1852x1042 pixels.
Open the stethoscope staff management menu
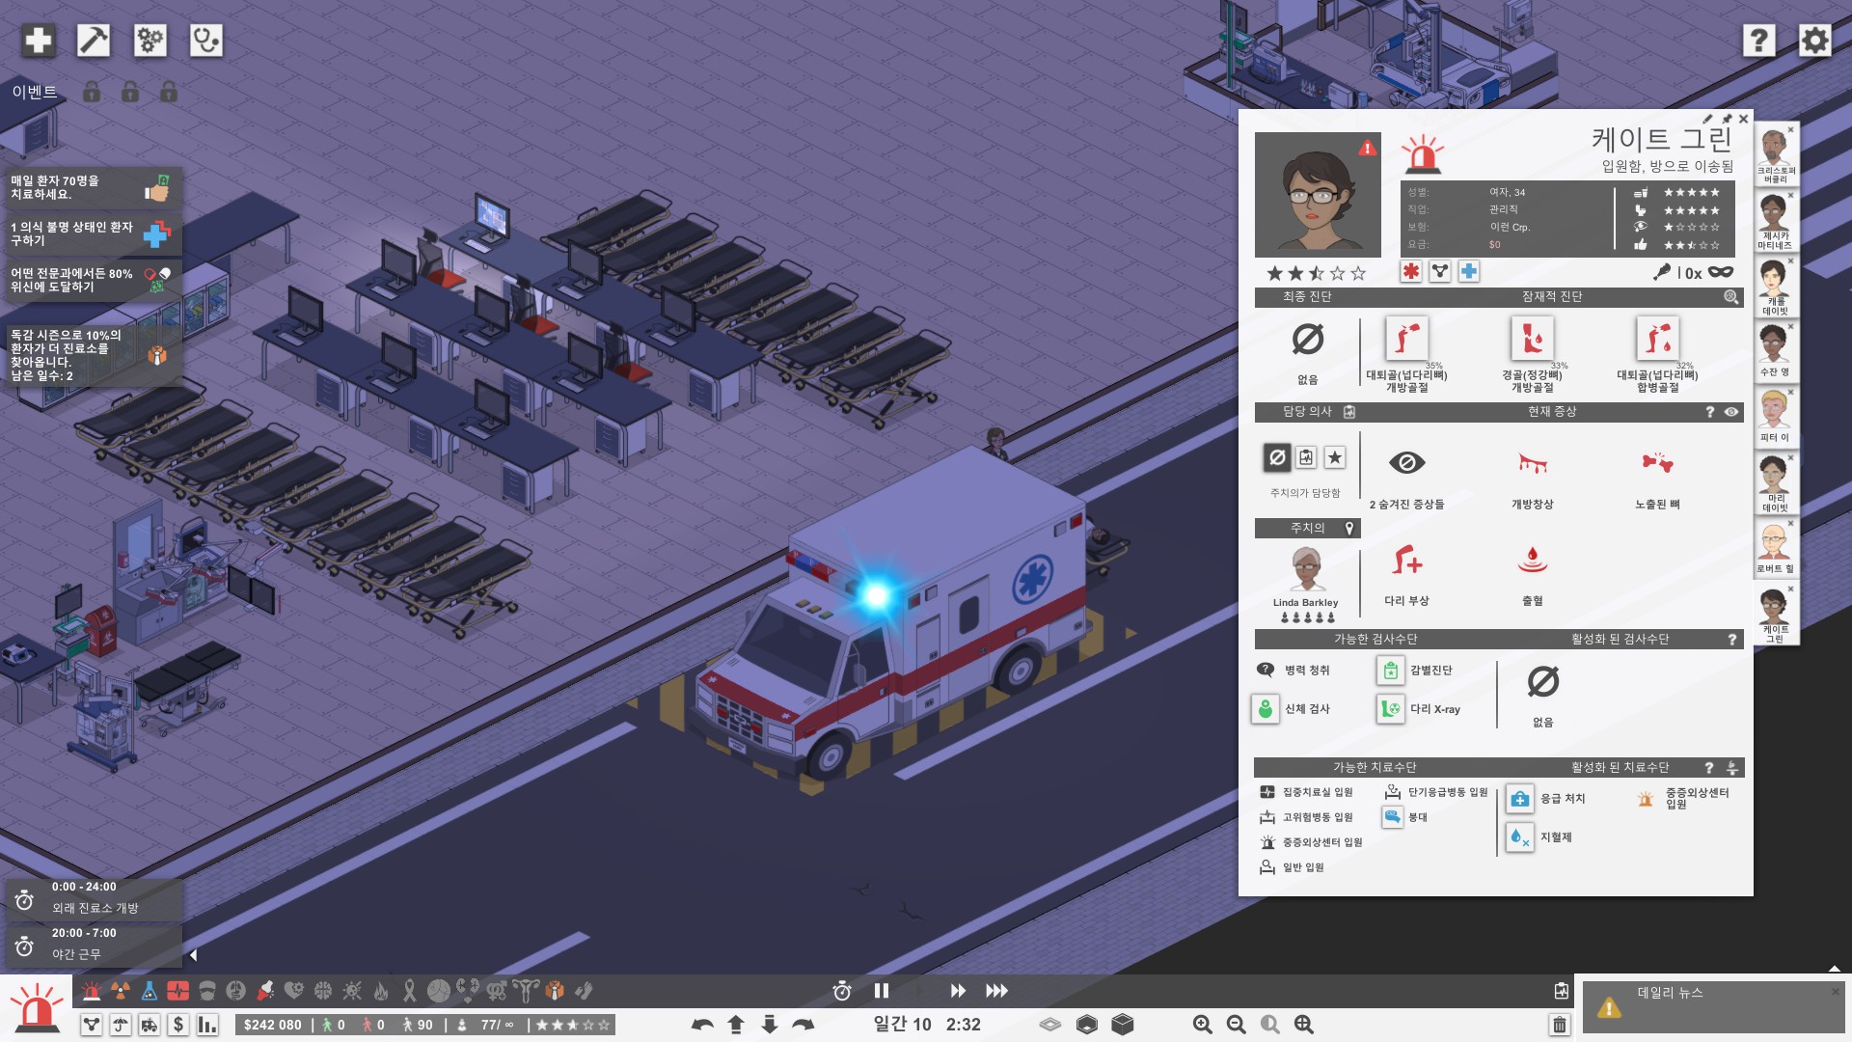[x=205, y=41]
